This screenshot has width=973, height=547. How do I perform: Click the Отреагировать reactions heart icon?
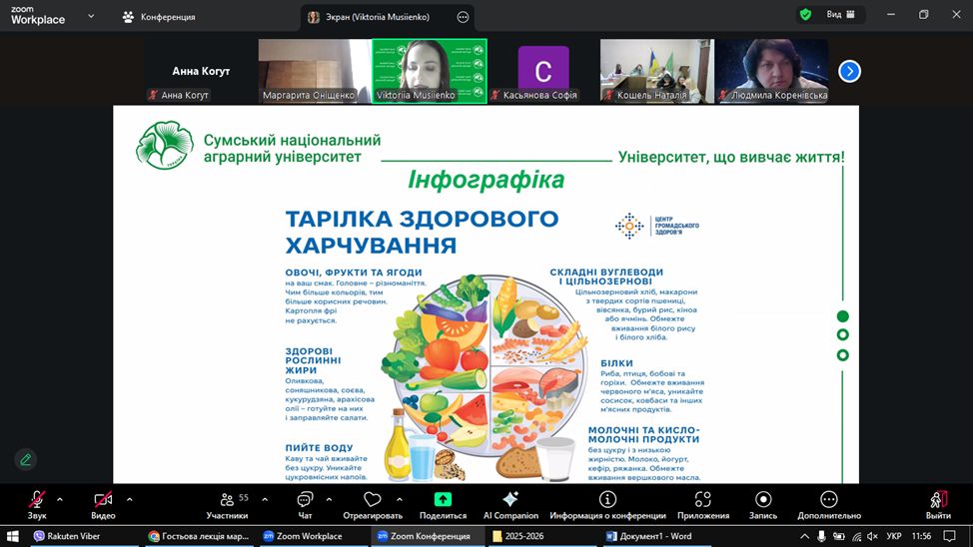click(x=373, y=500)
